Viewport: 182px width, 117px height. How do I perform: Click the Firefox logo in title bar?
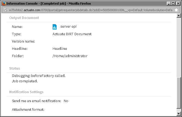pyautogui.click(x=4, y=3)
